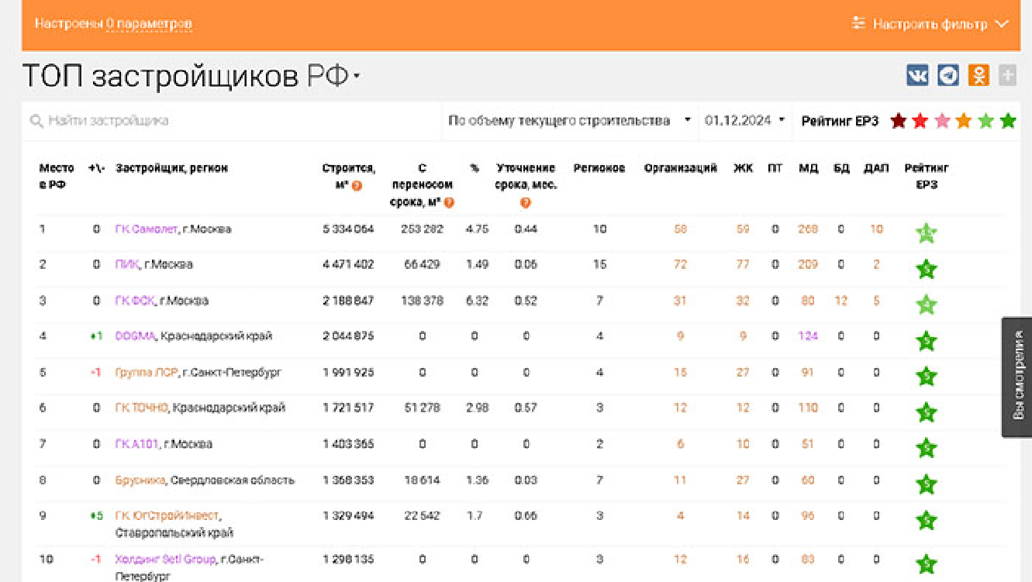Open ГК Самолет developer link
Viewport: 1032px width, 582px height.
click(x=146, y=229)
